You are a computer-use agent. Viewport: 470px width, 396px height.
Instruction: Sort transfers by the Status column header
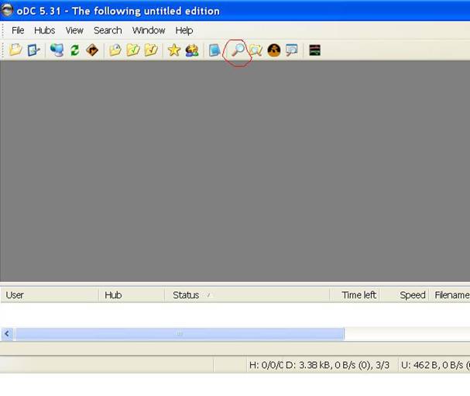pos(186,295)
